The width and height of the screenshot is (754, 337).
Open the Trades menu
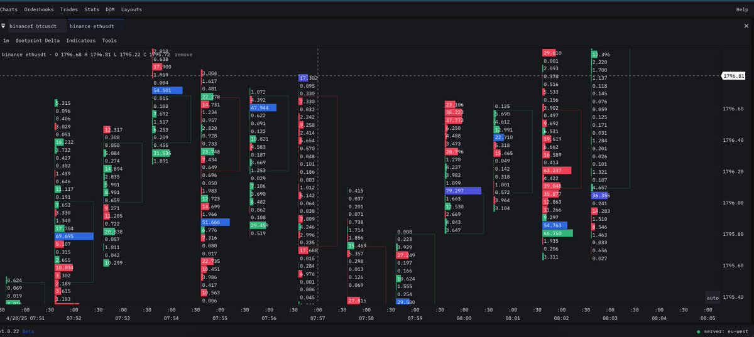[x=70, y=9]
